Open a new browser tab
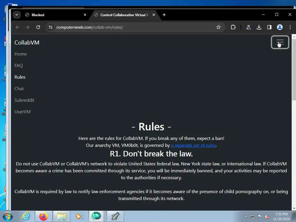Viewport: 296px width, 222px height. 164,15
